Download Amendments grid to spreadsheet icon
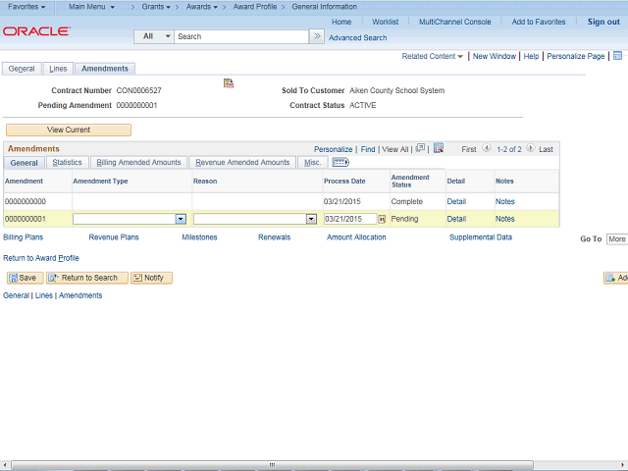Screen dimensions: 628x471 [439, 148]
